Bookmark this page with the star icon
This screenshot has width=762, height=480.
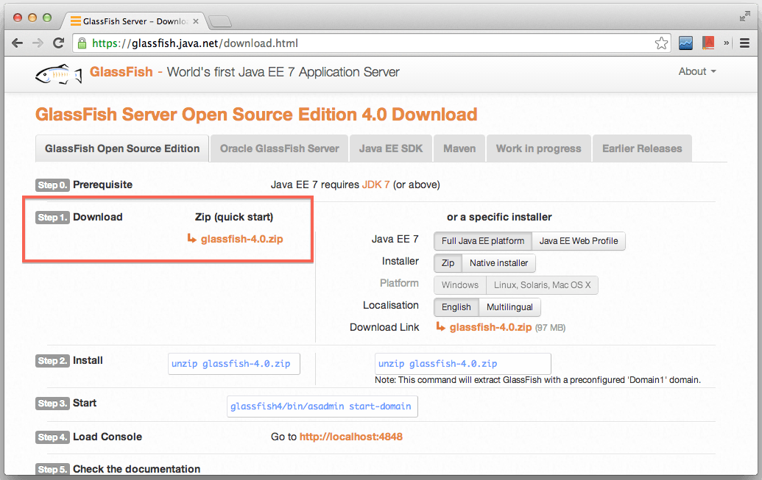click(661, 43)
